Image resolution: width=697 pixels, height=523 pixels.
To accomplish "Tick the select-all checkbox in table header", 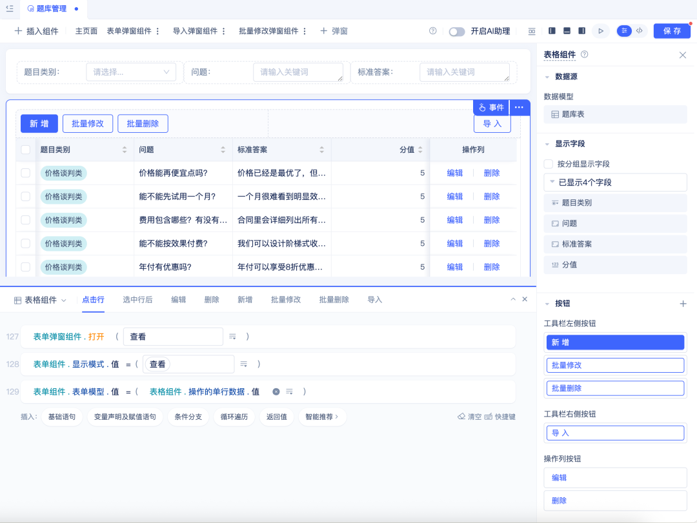I will [x=26, y=150].
